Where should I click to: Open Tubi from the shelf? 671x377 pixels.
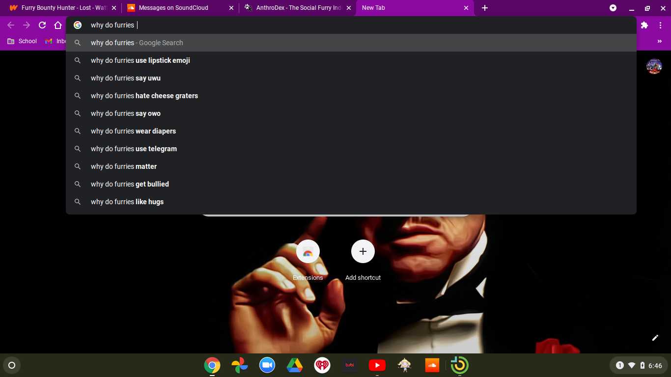[x=350, y=365]
